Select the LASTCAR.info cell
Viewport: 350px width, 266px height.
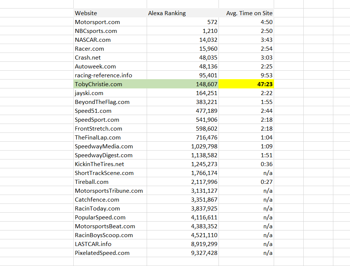click(110, 244)
